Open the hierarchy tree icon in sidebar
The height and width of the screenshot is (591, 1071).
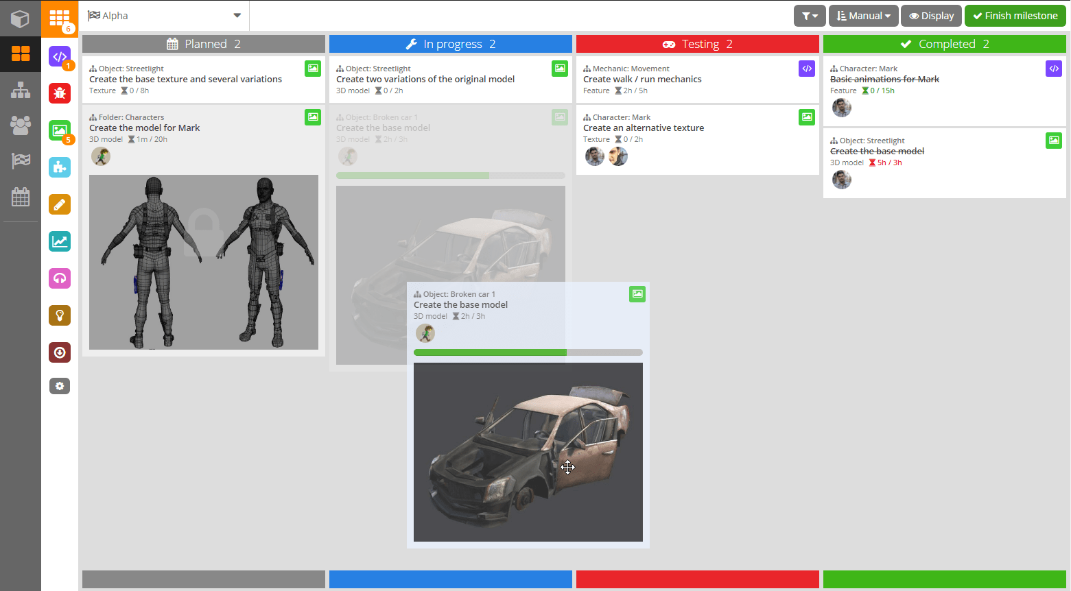coord(21,90)
